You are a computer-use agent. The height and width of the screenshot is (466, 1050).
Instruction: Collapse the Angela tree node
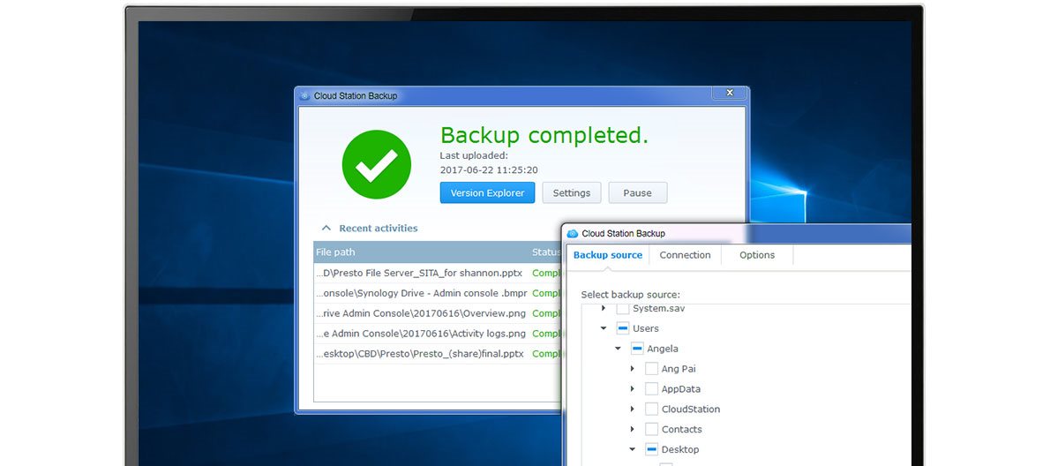point(618,348)
